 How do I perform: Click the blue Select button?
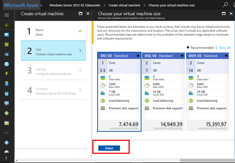(109, 148)
